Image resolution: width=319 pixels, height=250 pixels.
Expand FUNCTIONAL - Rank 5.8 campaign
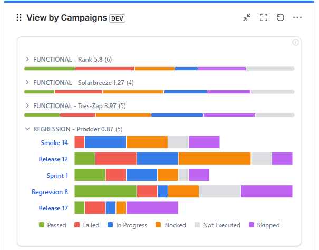pyautogui.click(x=27, y=59)
